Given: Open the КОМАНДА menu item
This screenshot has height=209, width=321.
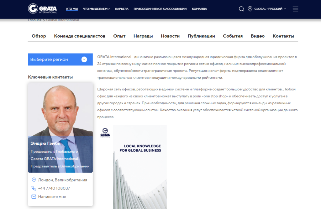Looking at the screenshot, I should tap(199, 9).
